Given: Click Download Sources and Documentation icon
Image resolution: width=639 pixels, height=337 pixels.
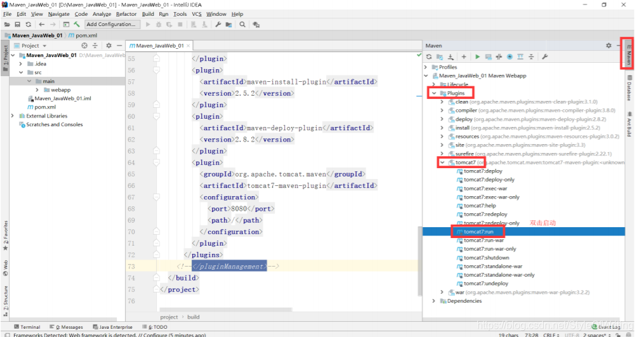Looking at the screenshot, I should (451, 56).
